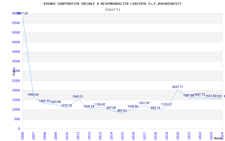Screen dimensions: 225x141
Task: Click the 2010 year tick label
Action: [67, 136]
